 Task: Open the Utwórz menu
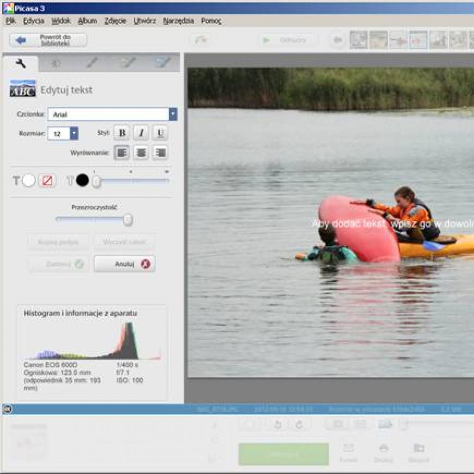click(x=144, y=21)
